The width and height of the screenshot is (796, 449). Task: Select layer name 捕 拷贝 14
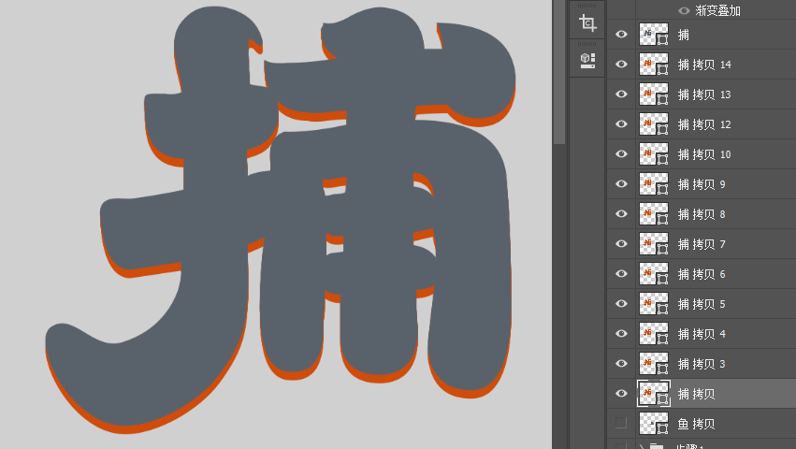pyautogui.click(x=704, y=65)
